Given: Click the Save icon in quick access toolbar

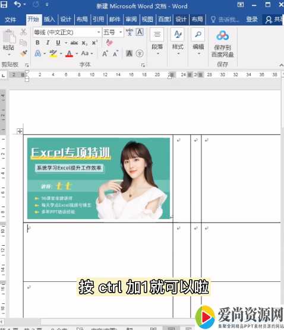Looking at the screenshot, I should [x=4, y=5].
